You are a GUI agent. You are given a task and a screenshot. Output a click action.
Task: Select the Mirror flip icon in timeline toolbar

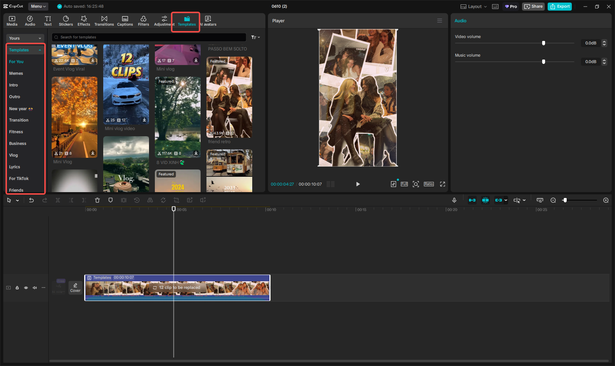click(150, 200)
